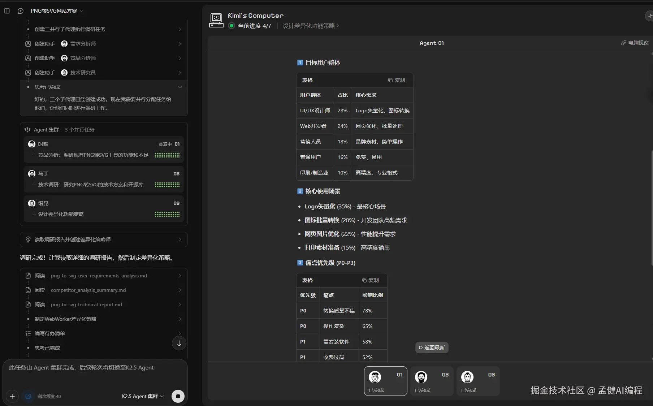Click the scroll-to-bottom arrow button

(x=179, y=344)
